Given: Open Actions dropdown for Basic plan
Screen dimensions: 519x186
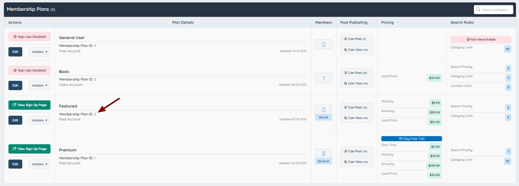Looking at the screenshot, I should coord(40,85).
